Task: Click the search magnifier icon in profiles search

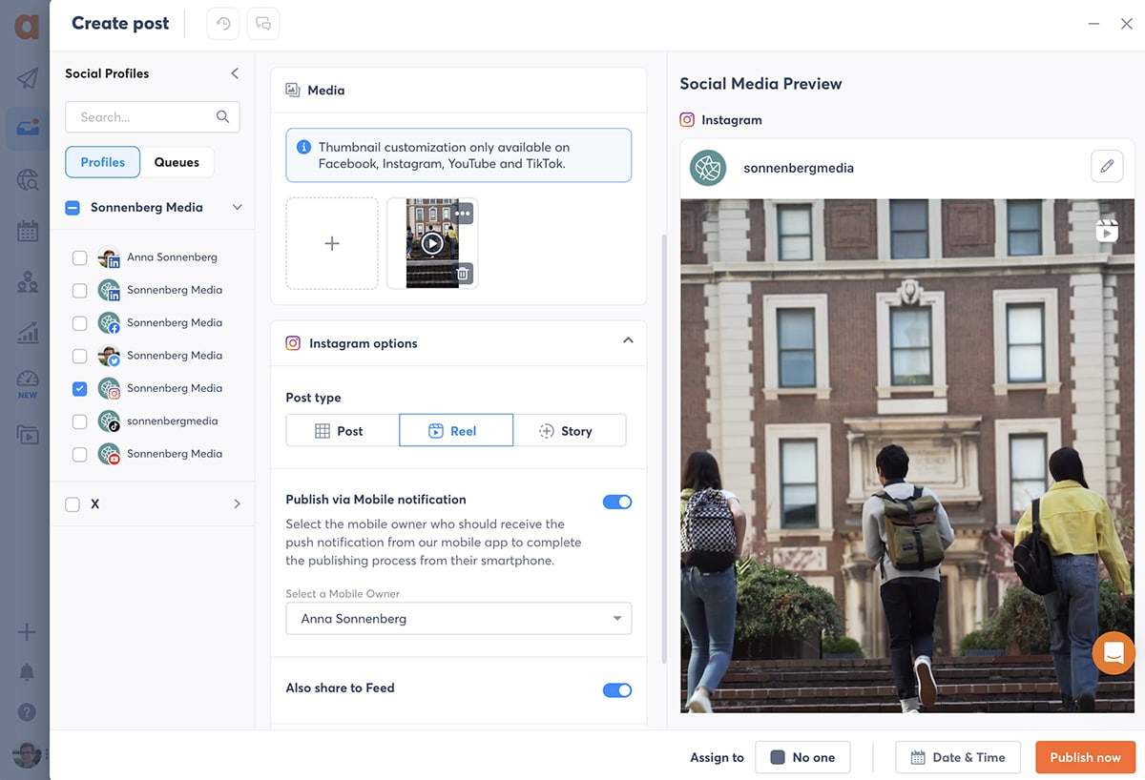Action: tap(222, 116)
